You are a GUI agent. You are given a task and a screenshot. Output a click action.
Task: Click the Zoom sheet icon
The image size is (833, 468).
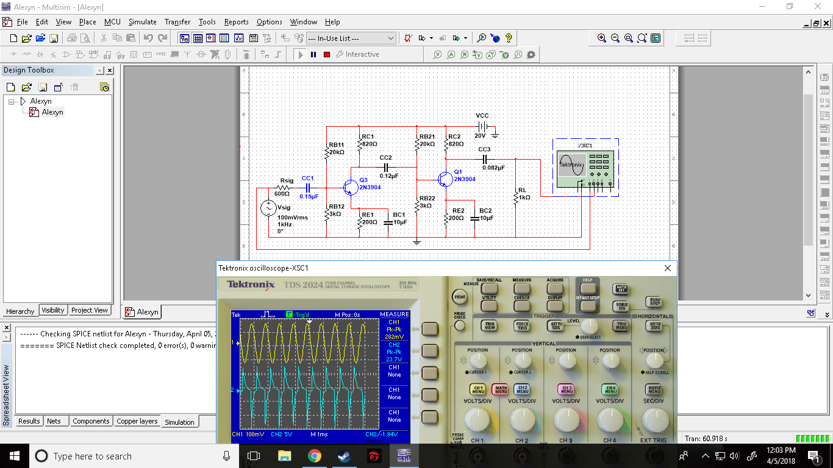pyautogui.click(x=642, y=38)
